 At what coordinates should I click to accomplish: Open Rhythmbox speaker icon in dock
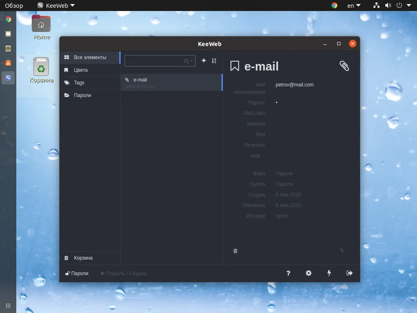(x=8, y=48)
